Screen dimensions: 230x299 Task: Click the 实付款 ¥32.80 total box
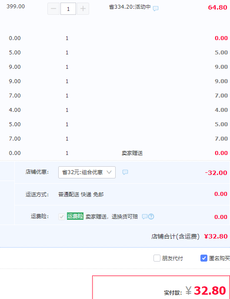click(161, 287)
